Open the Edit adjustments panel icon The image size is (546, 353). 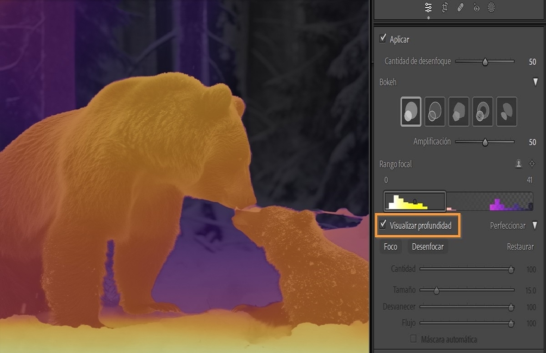(x=428, y=7)
